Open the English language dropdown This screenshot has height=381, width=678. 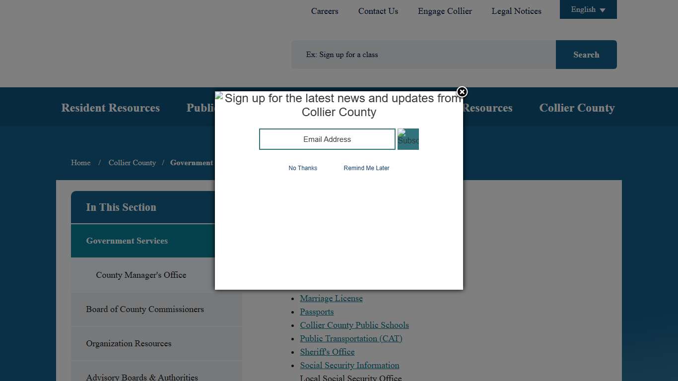click(x=588, y=9)
